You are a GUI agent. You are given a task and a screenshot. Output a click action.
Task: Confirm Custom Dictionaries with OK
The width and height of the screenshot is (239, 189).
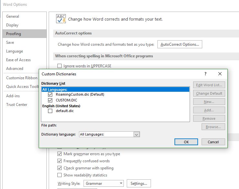tap(186, 142)
